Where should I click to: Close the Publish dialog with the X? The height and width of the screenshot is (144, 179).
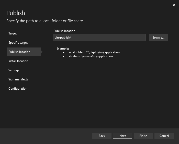[x=174, y=5]
